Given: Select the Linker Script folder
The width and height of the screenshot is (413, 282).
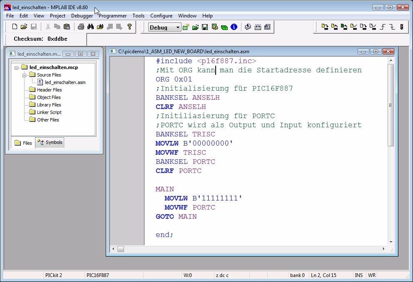Looking at the screenshot, I should [49, 112].
